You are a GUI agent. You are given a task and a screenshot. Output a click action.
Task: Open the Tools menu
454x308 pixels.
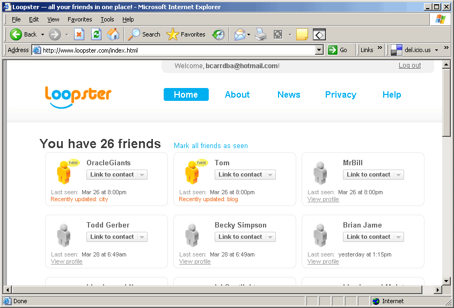(x=107, y=19)
